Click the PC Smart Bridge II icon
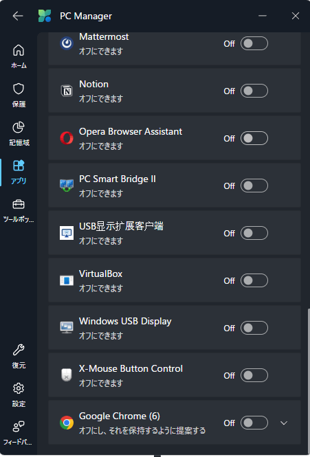The height and width of the screenshot is (457, 310). pyautogui.click(x=67, y=186)
